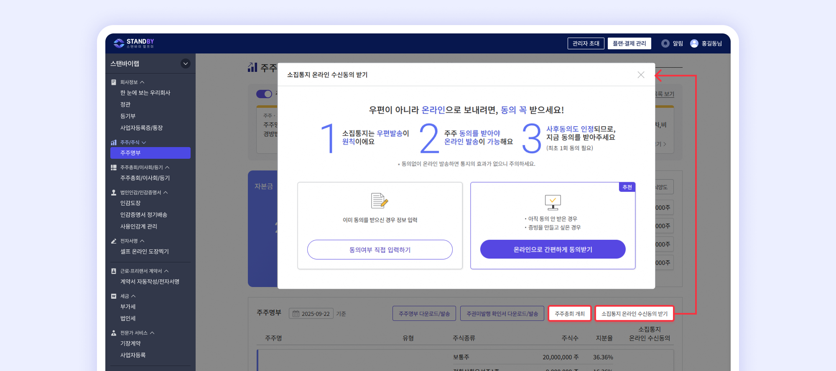Click 주권미발행 확인서 다운로드/발송 button

point(502,314)
